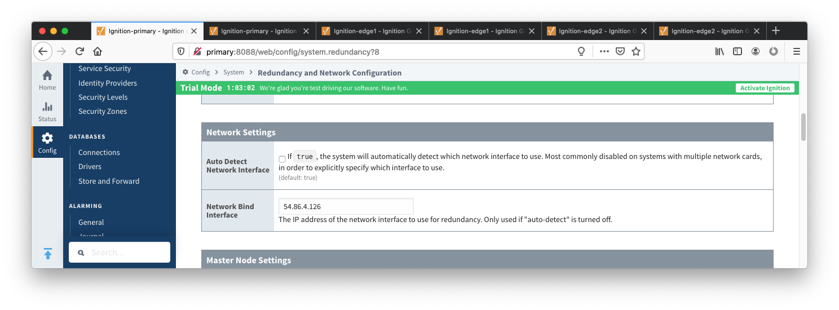The image size is (839, 310).
Task: Reload the page with the refresh icon
Action: tap(80, 51)
